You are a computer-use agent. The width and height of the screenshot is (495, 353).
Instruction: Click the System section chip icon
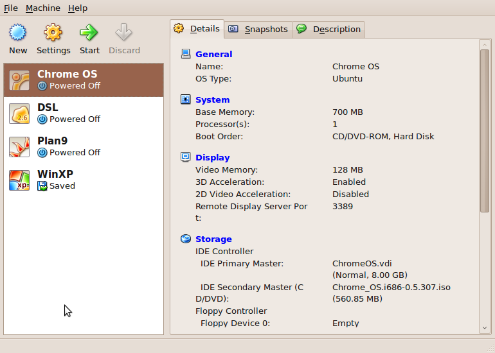coord(186,99)
